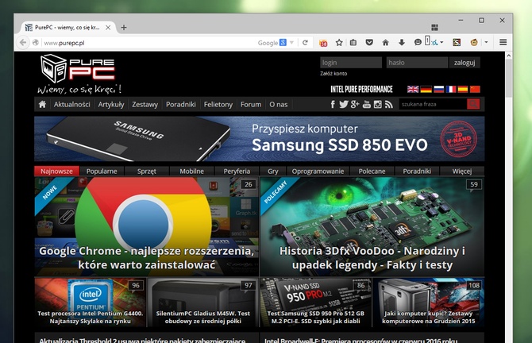Open the Forum menu item
The width and height of the screenshot is (532, 343).
[x=251, y=105]
